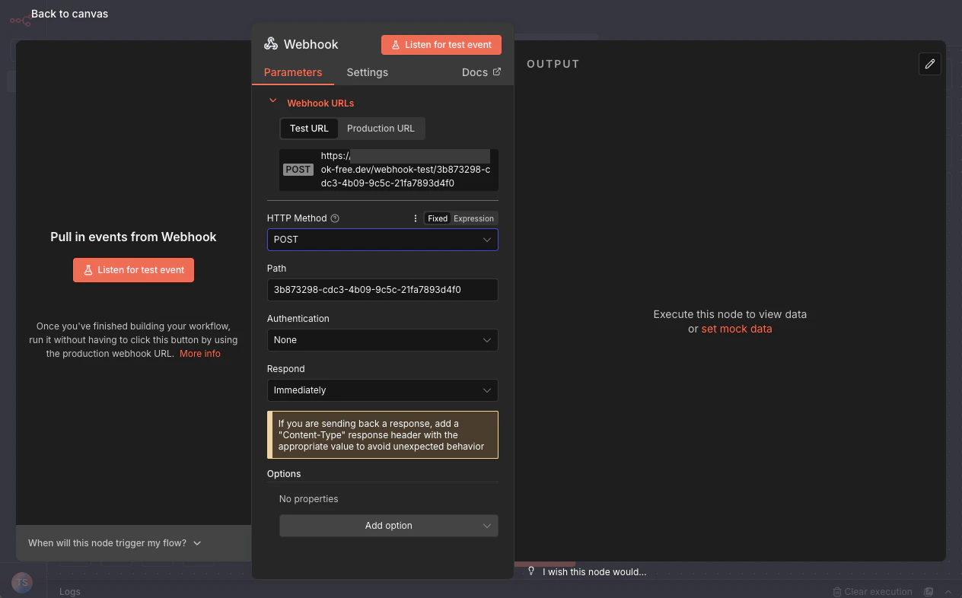
Task: Switch to the Settings tab
Action: [x=368, y=72]
